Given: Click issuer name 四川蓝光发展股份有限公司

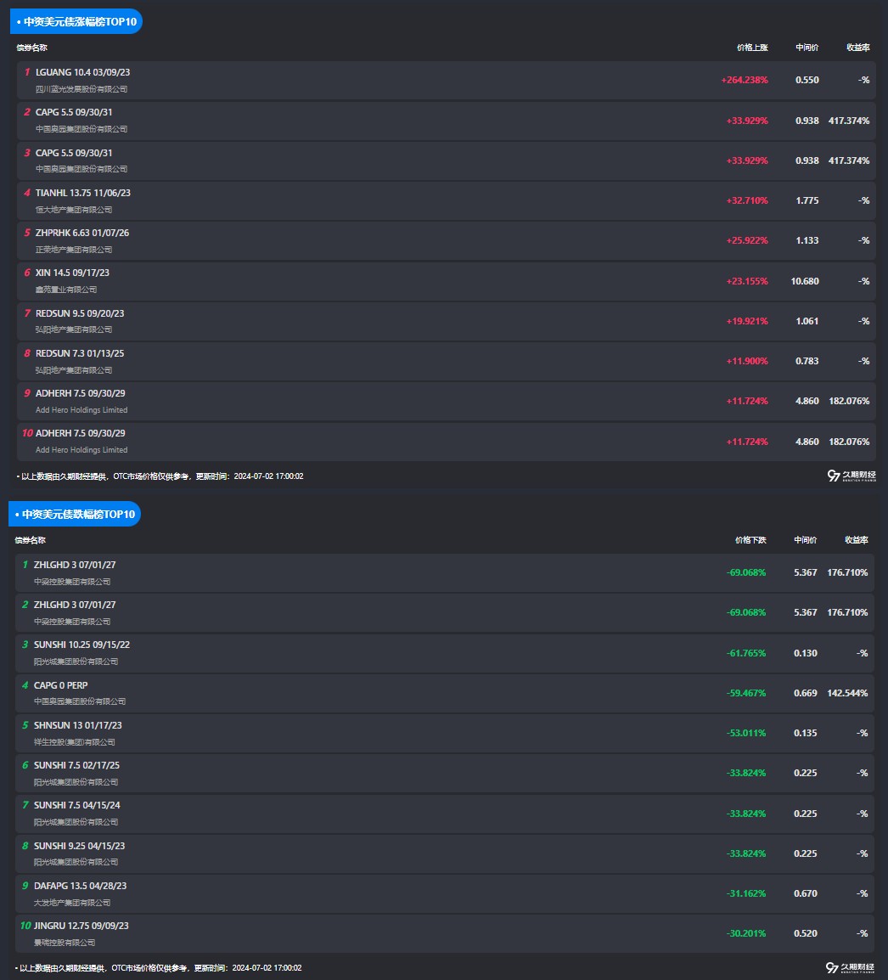Looking at the screenshot, I should tap(81, 89).
